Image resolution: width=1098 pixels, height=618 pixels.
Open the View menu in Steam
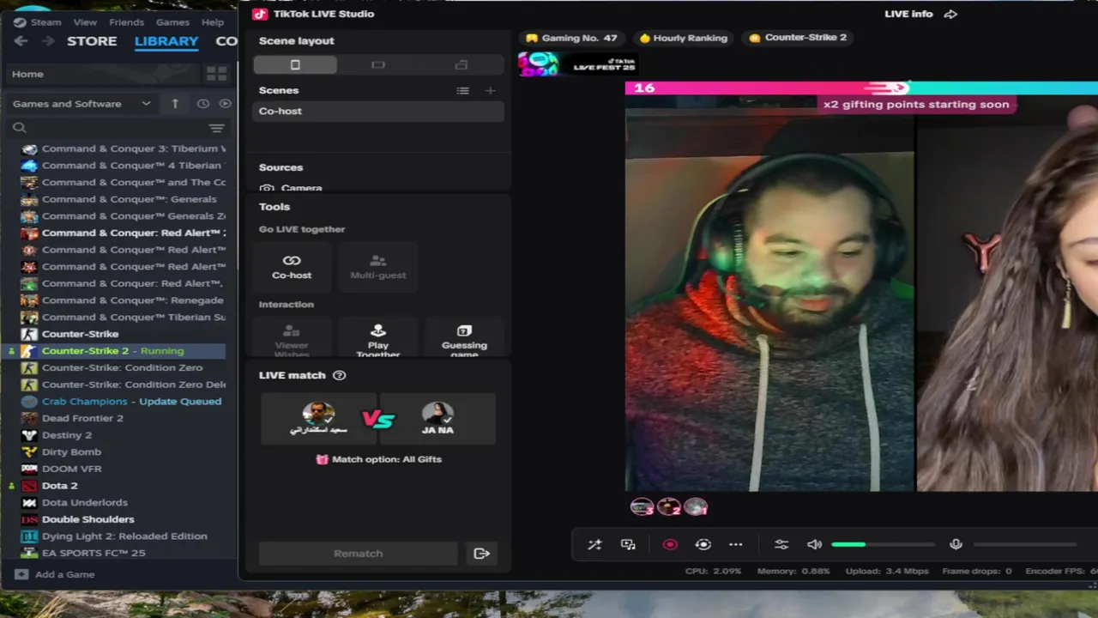click(85, 22)
